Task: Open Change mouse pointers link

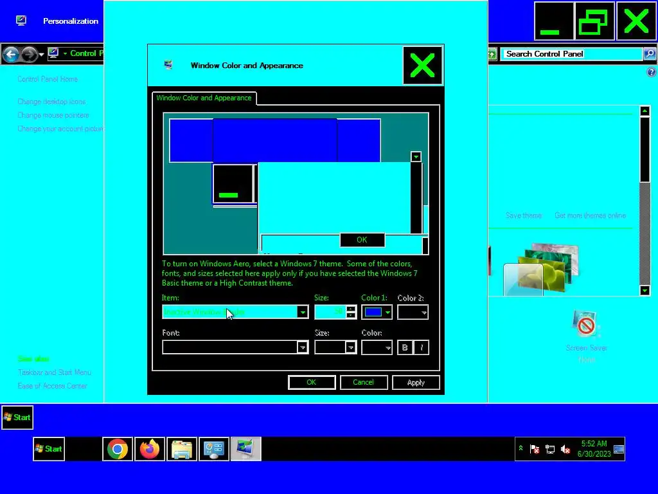Action: [53, 115]
